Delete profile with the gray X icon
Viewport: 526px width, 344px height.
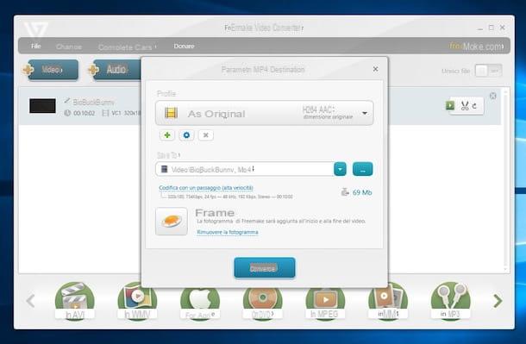(205, 135)
